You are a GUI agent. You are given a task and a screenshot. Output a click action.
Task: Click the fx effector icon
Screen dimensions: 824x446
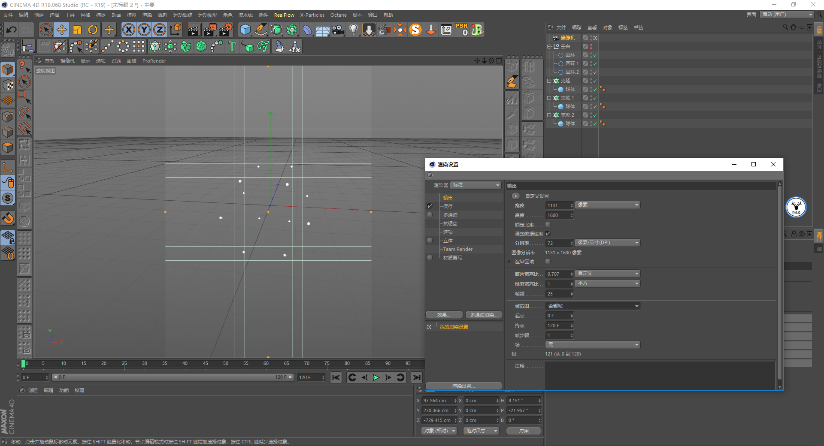295,46
